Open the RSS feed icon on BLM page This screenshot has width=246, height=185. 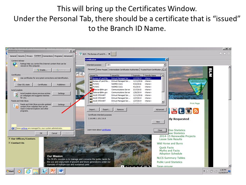pos(196,111)
